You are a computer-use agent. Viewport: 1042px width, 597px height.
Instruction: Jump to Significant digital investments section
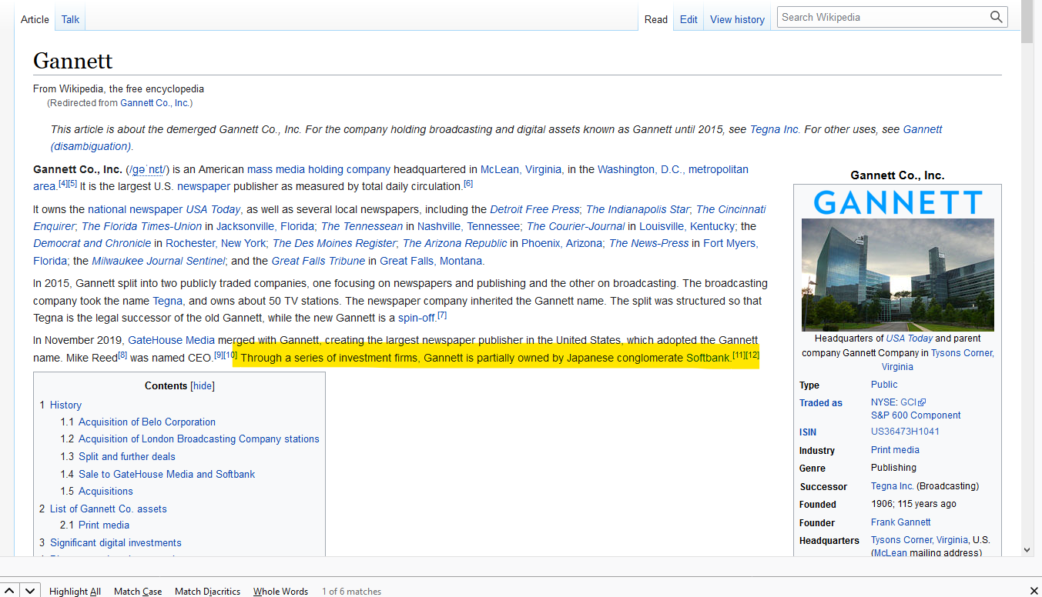[116, 542]
